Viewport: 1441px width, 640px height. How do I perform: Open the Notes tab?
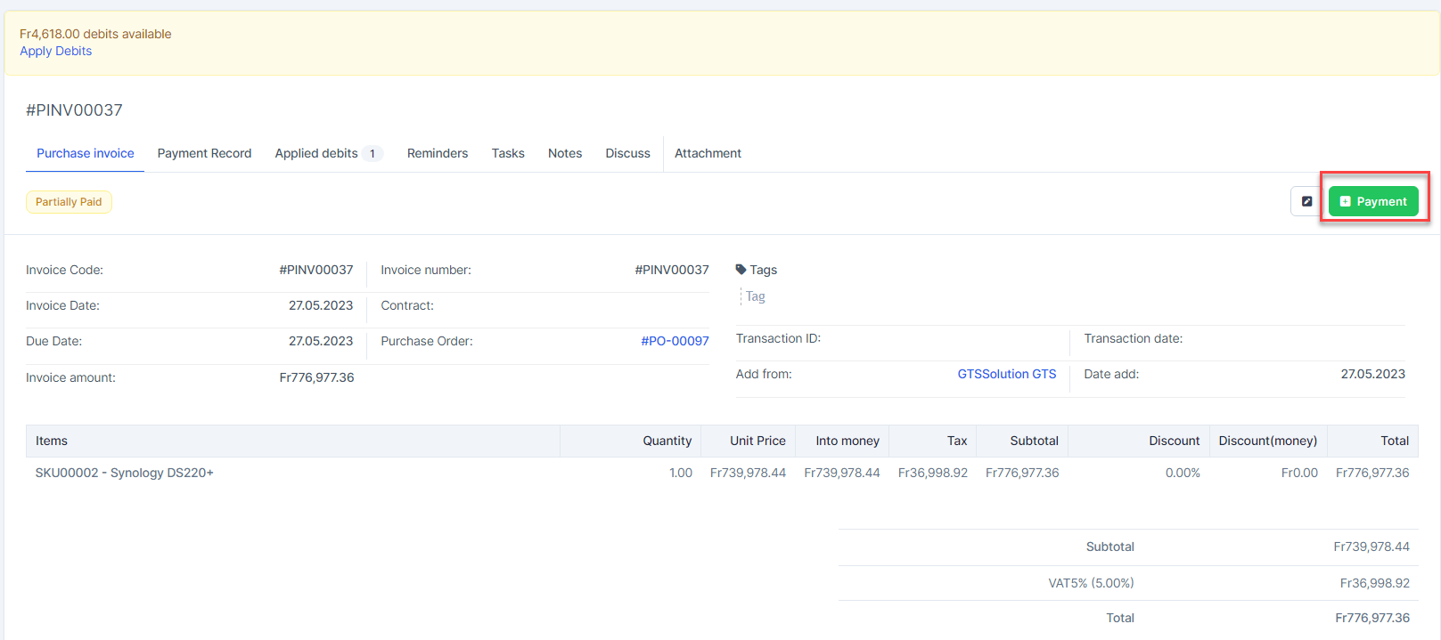564,153
